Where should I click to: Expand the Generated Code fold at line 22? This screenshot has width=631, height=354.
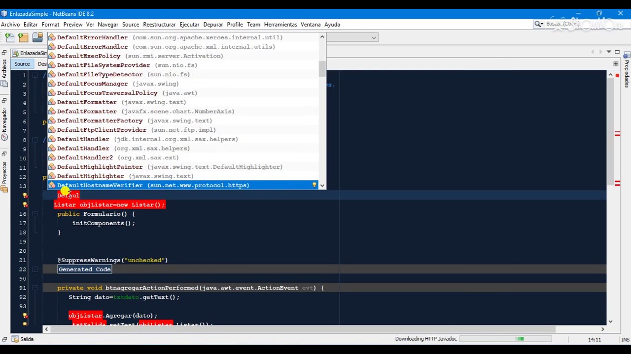[35, 269]
